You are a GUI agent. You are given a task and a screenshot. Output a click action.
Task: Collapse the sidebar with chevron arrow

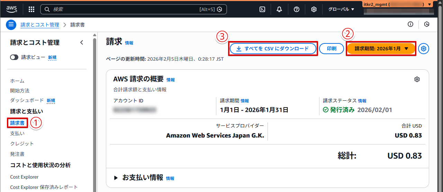click(82, 42)
